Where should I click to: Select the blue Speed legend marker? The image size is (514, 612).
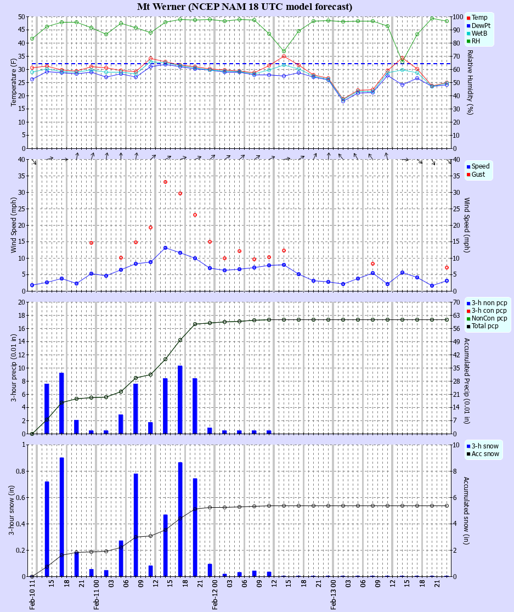(x=468, y=167)
